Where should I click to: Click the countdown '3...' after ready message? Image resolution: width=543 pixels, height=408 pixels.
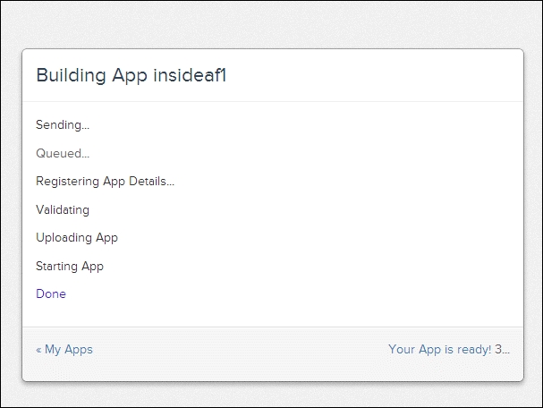(x=502, y=349)
